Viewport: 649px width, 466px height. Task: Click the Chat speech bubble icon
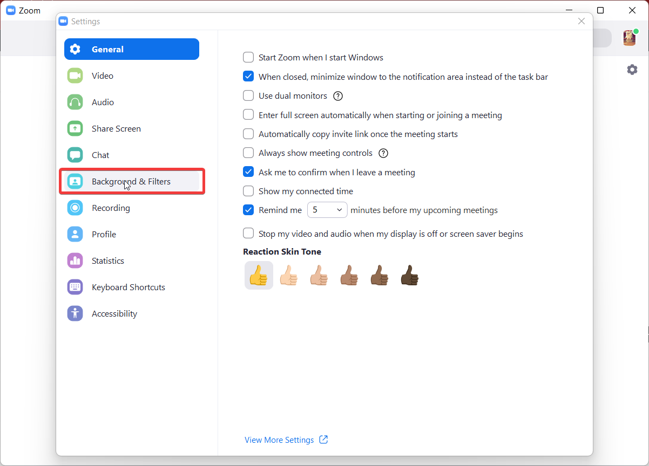(75, 155)
